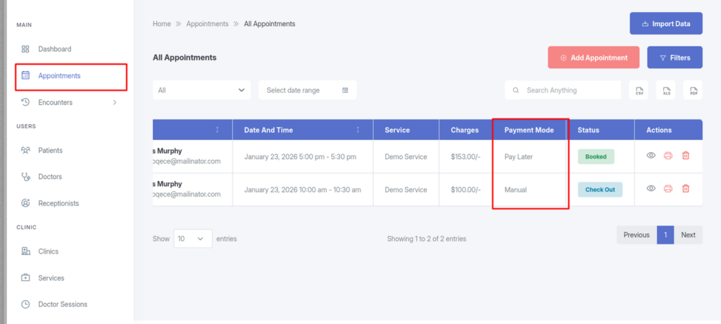This screenshot has height=324, width=721.
Task: Click the CSV export icon
Action: (x=639, y=90)
